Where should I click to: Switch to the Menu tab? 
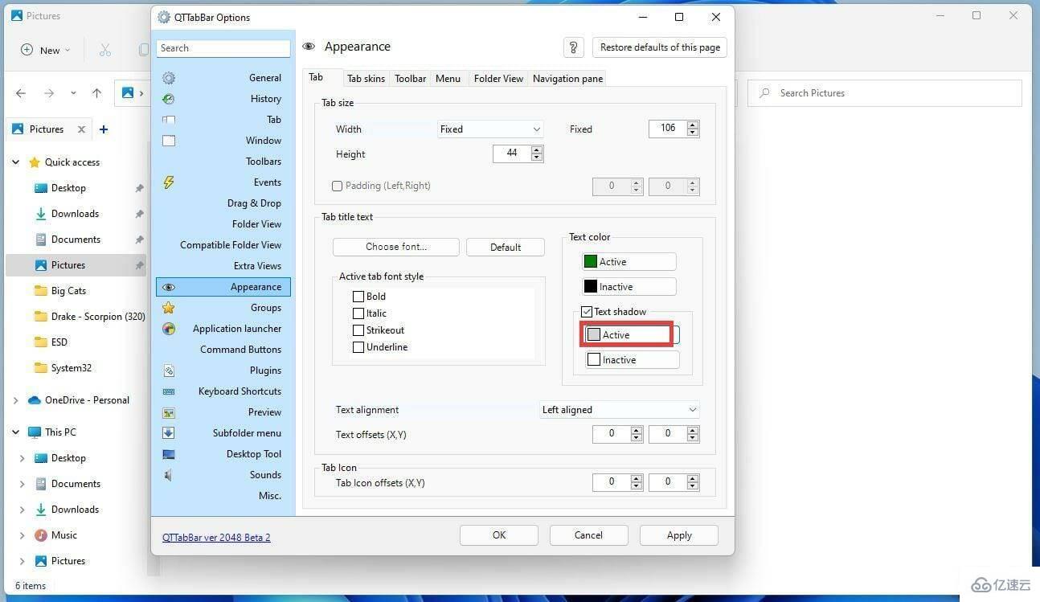(x=448, y=79)
